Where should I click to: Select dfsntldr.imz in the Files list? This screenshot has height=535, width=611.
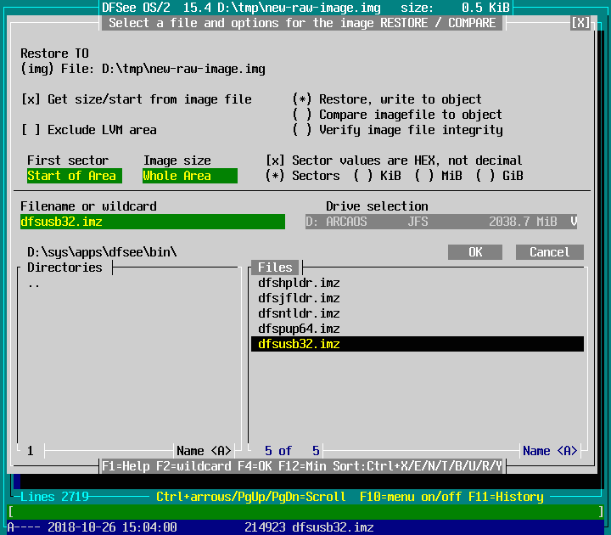tap(299, 313)
